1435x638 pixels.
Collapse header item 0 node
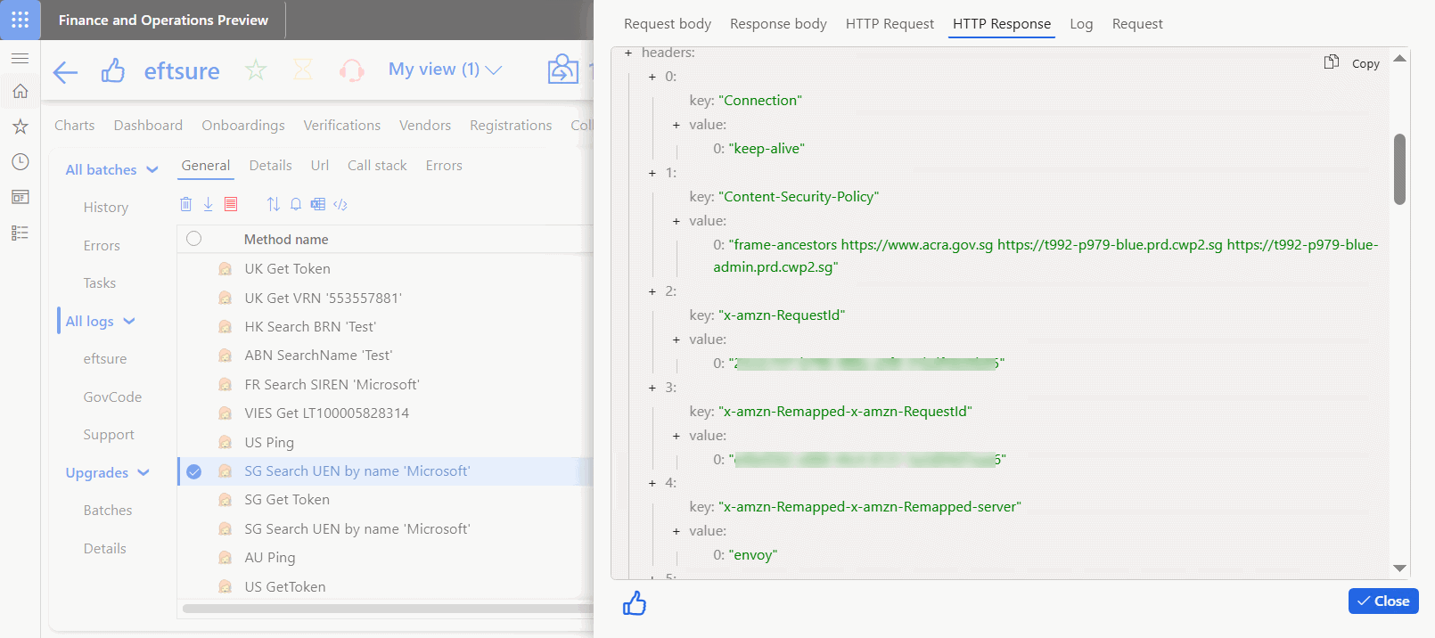(x=652, y=77)
